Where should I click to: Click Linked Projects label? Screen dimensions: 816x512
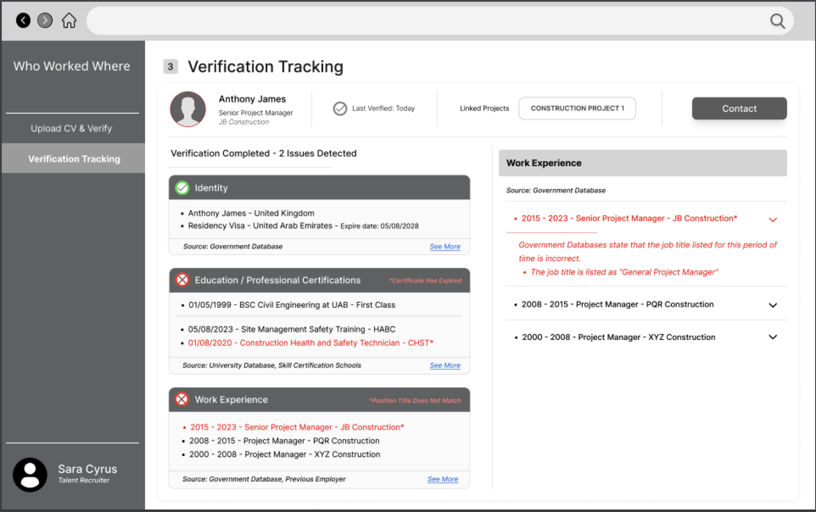coord(484,108)
